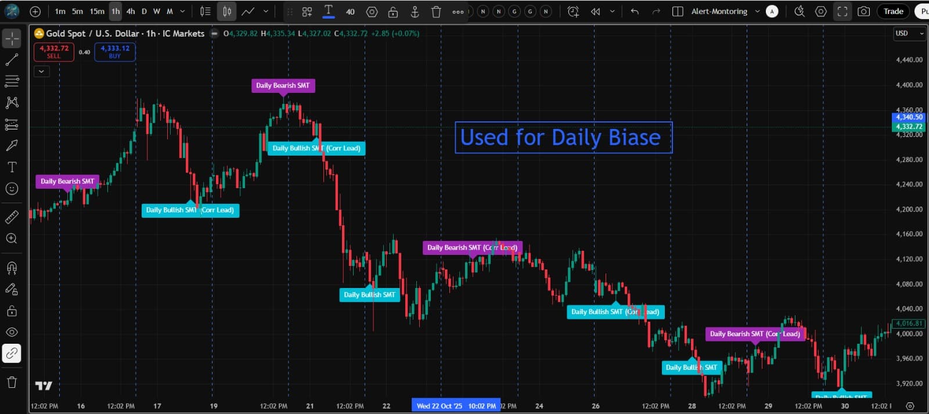Hide all drawings with eye icon
This screenshot has height=414, width=929.
coord(12,332)
